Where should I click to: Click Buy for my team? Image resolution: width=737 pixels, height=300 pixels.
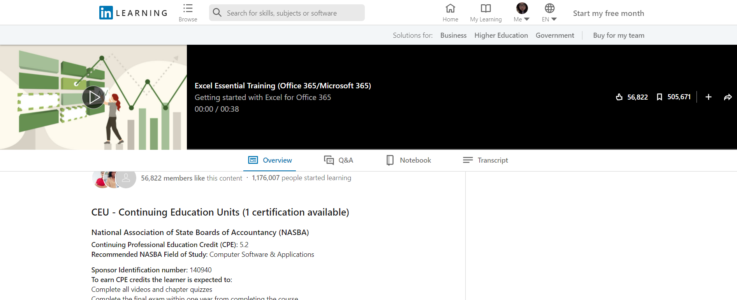(x=619, y=35)
